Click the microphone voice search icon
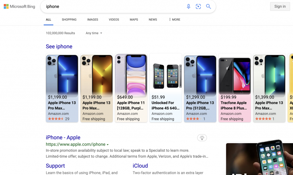 pyautogui.click(x=188, y=7)
